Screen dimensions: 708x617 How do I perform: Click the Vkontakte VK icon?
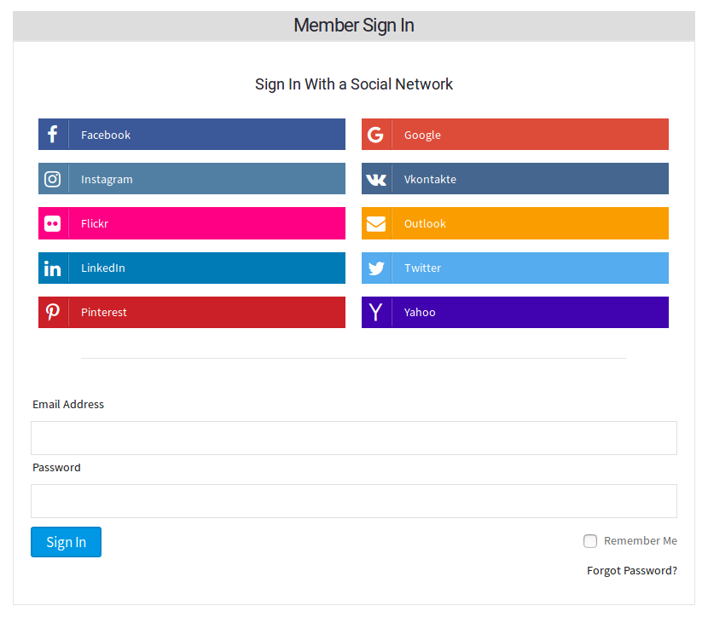[x=376, y=179]
